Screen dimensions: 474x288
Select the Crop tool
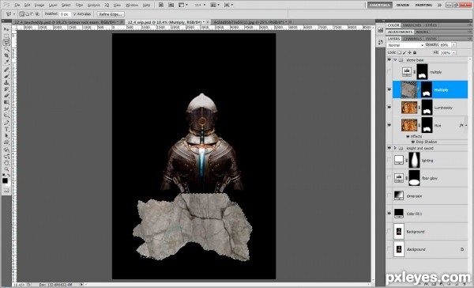6,55
